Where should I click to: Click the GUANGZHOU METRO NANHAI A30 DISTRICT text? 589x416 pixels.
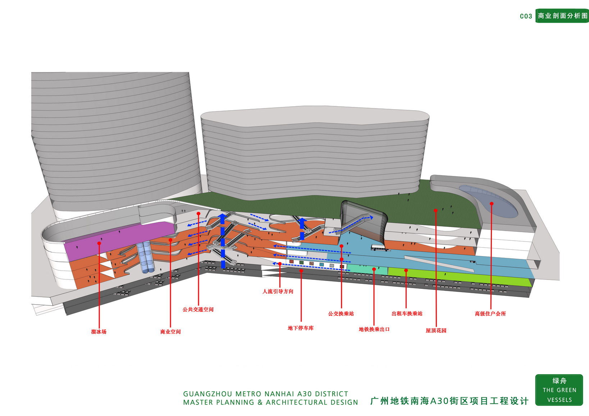pyautogui.click(x=266, y=394)
